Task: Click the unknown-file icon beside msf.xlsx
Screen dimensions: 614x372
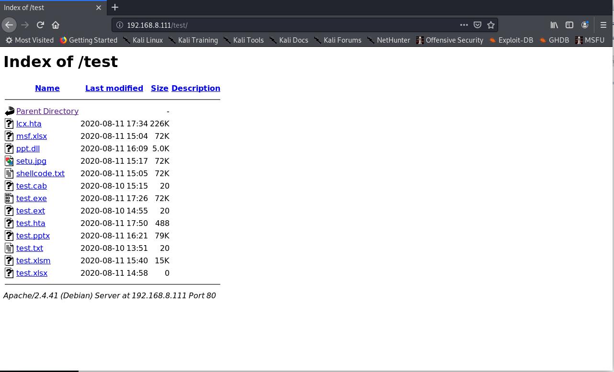Action: (x=9, y=136)
